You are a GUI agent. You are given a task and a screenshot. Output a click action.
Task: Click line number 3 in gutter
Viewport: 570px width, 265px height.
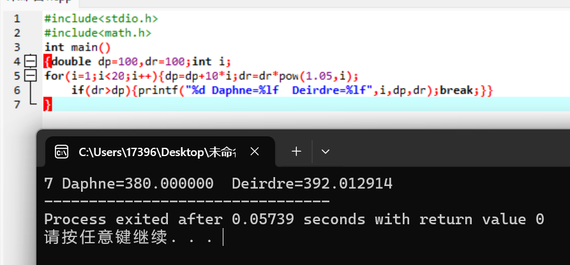(17, 47)
